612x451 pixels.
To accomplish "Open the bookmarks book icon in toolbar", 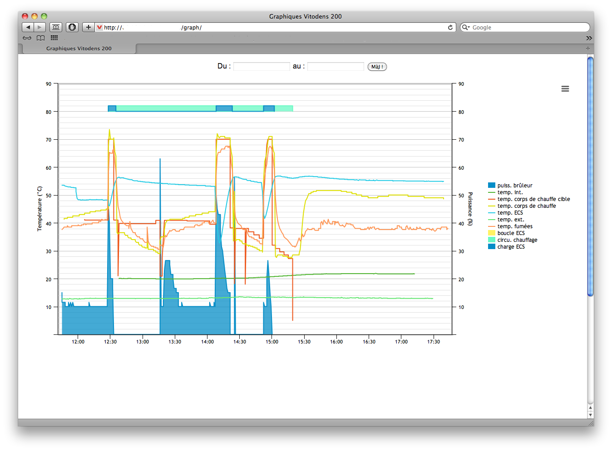I will (x=56, y=27).
